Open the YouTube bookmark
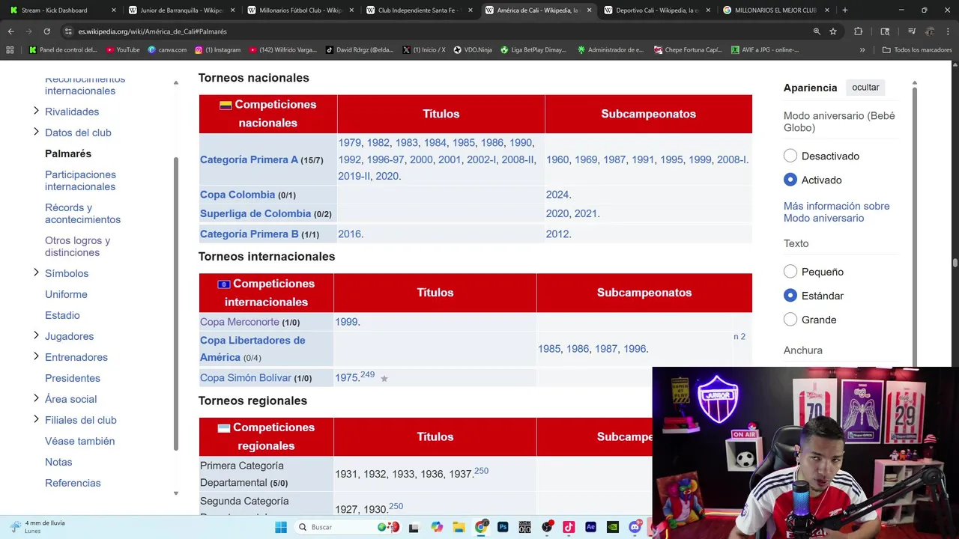Screen dimensions: 959x539 123,49
